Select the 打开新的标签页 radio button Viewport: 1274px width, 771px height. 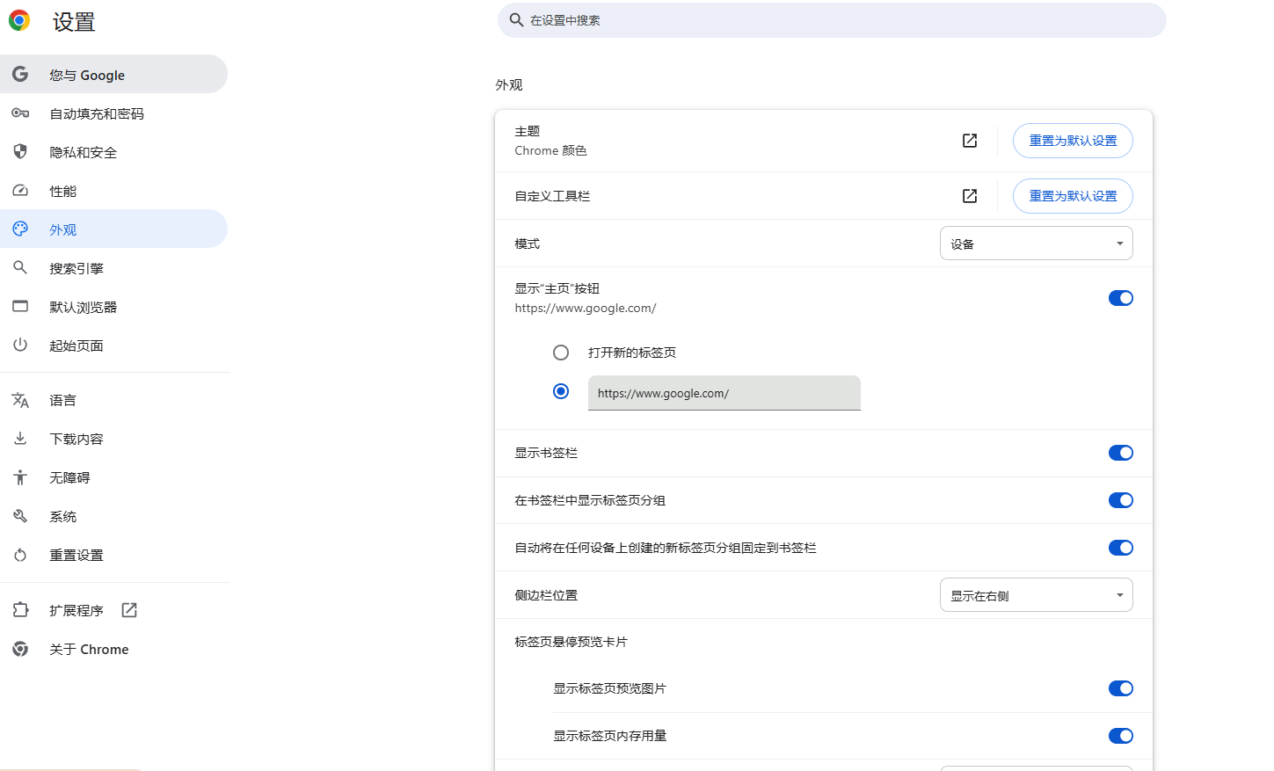[x=561, y=353]
